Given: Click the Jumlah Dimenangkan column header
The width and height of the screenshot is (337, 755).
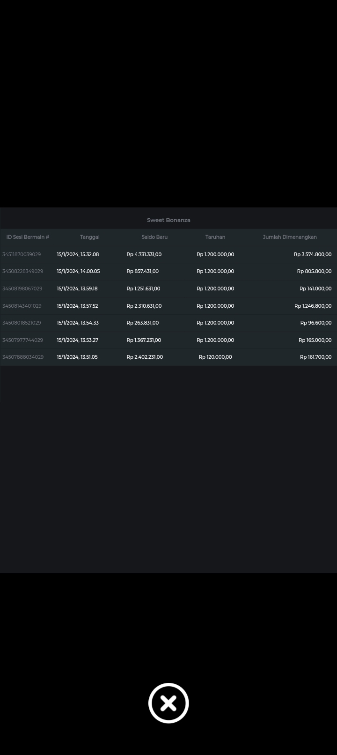Looking at the screenshot, I should pos(290,237).
